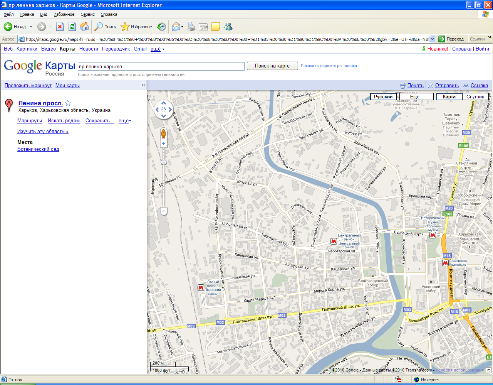This screenshot has height=385, width=493.
Task: Open the Справка menu
Action: pos(109,14)
